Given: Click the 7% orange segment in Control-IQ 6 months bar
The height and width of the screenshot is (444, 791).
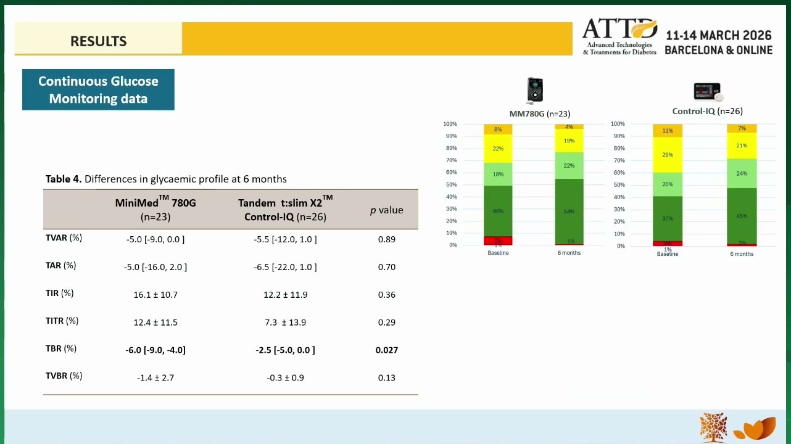Looking at the screenshot, I should pos(742,128).
